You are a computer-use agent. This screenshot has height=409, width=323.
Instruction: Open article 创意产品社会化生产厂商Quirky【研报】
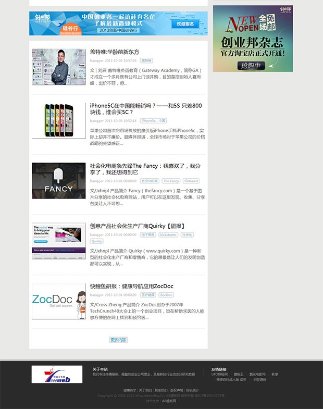click(x=138, y=226)
